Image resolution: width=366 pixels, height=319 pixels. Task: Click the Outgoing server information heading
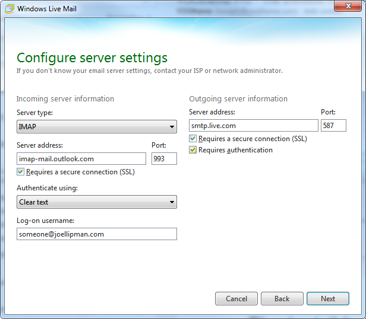coord(238,99)
